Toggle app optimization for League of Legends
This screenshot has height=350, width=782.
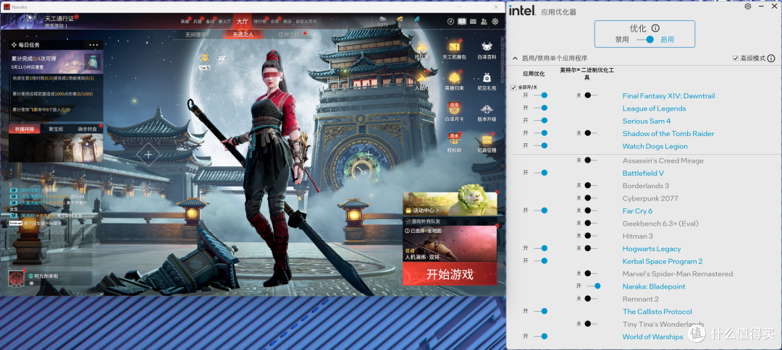[x=541, y=108]
